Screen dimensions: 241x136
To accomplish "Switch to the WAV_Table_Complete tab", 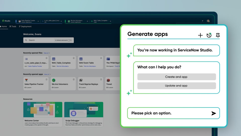I will [x=100, y=21].
